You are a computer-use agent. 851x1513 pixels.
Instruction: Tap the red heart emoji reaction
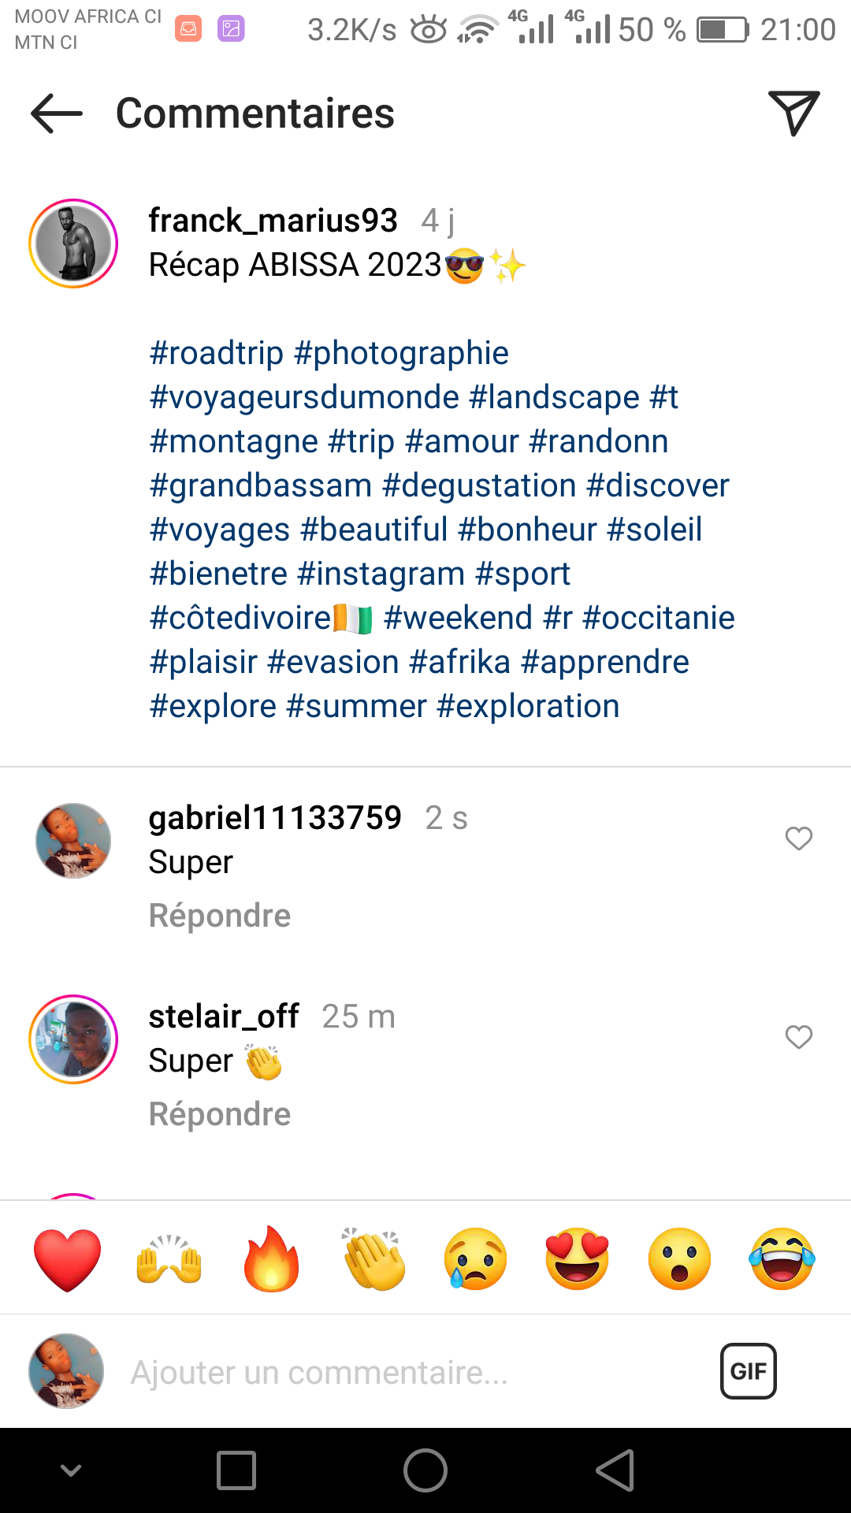[68, 1259]
